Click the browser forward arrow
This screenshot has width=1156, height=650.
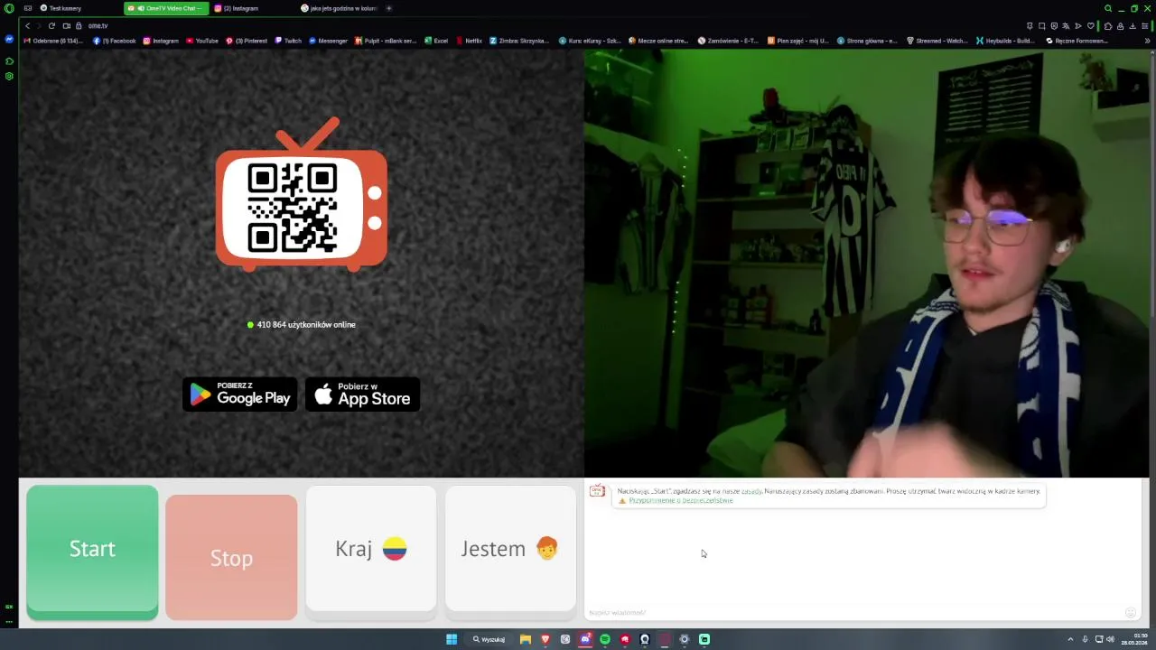coord(39,26)
